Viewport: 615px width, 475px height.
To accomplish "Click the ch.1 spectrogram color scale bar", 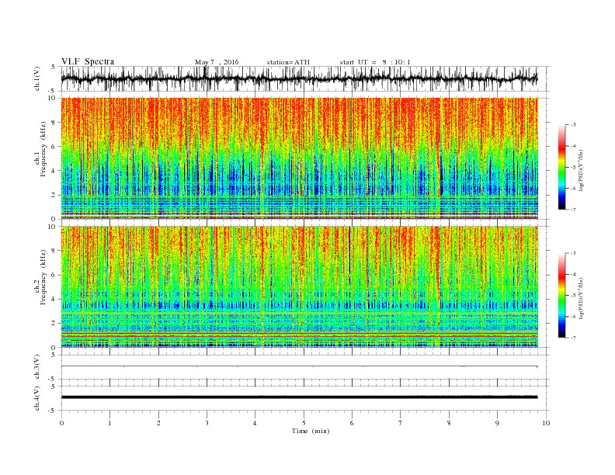I will tap(561, 167).
